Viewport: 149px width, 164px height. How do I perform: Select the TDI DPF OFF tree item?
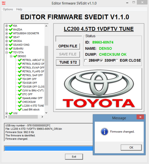click(x=29, y=79)
